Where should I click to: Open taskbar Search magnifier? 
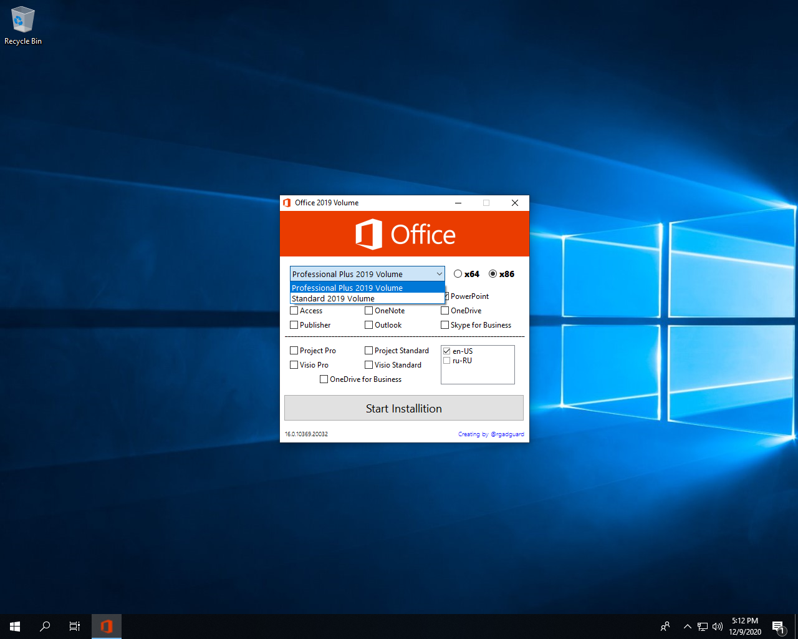(45, 627)
